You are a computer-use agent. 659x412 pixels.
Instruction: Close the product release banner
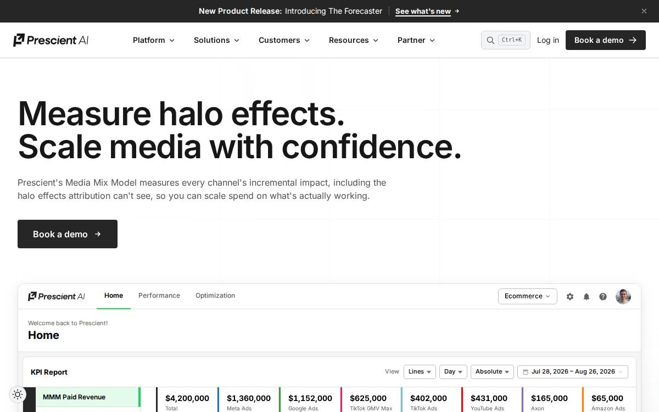tap(644, 11)
